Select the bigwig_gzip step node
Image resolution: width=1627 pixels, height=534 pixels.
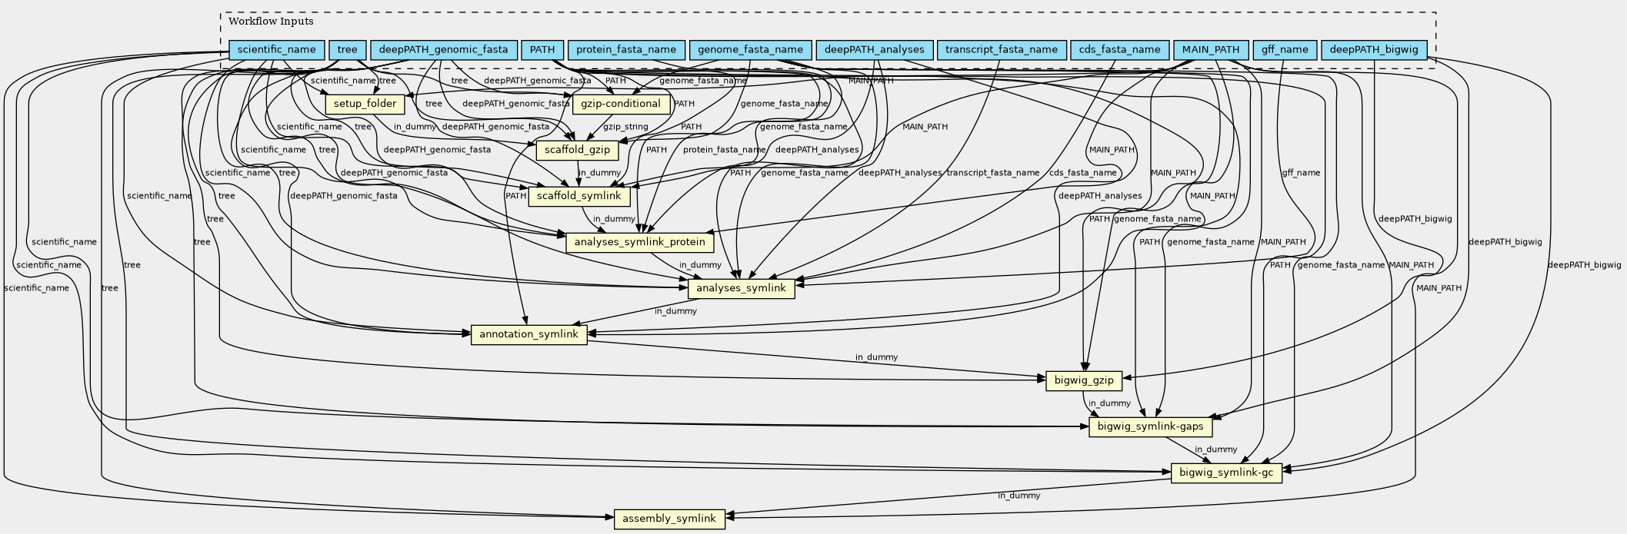(x=1083, y=380)
